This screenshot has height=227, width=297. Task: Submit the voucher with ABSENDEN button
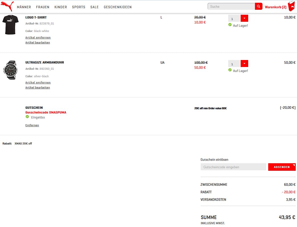282,167
